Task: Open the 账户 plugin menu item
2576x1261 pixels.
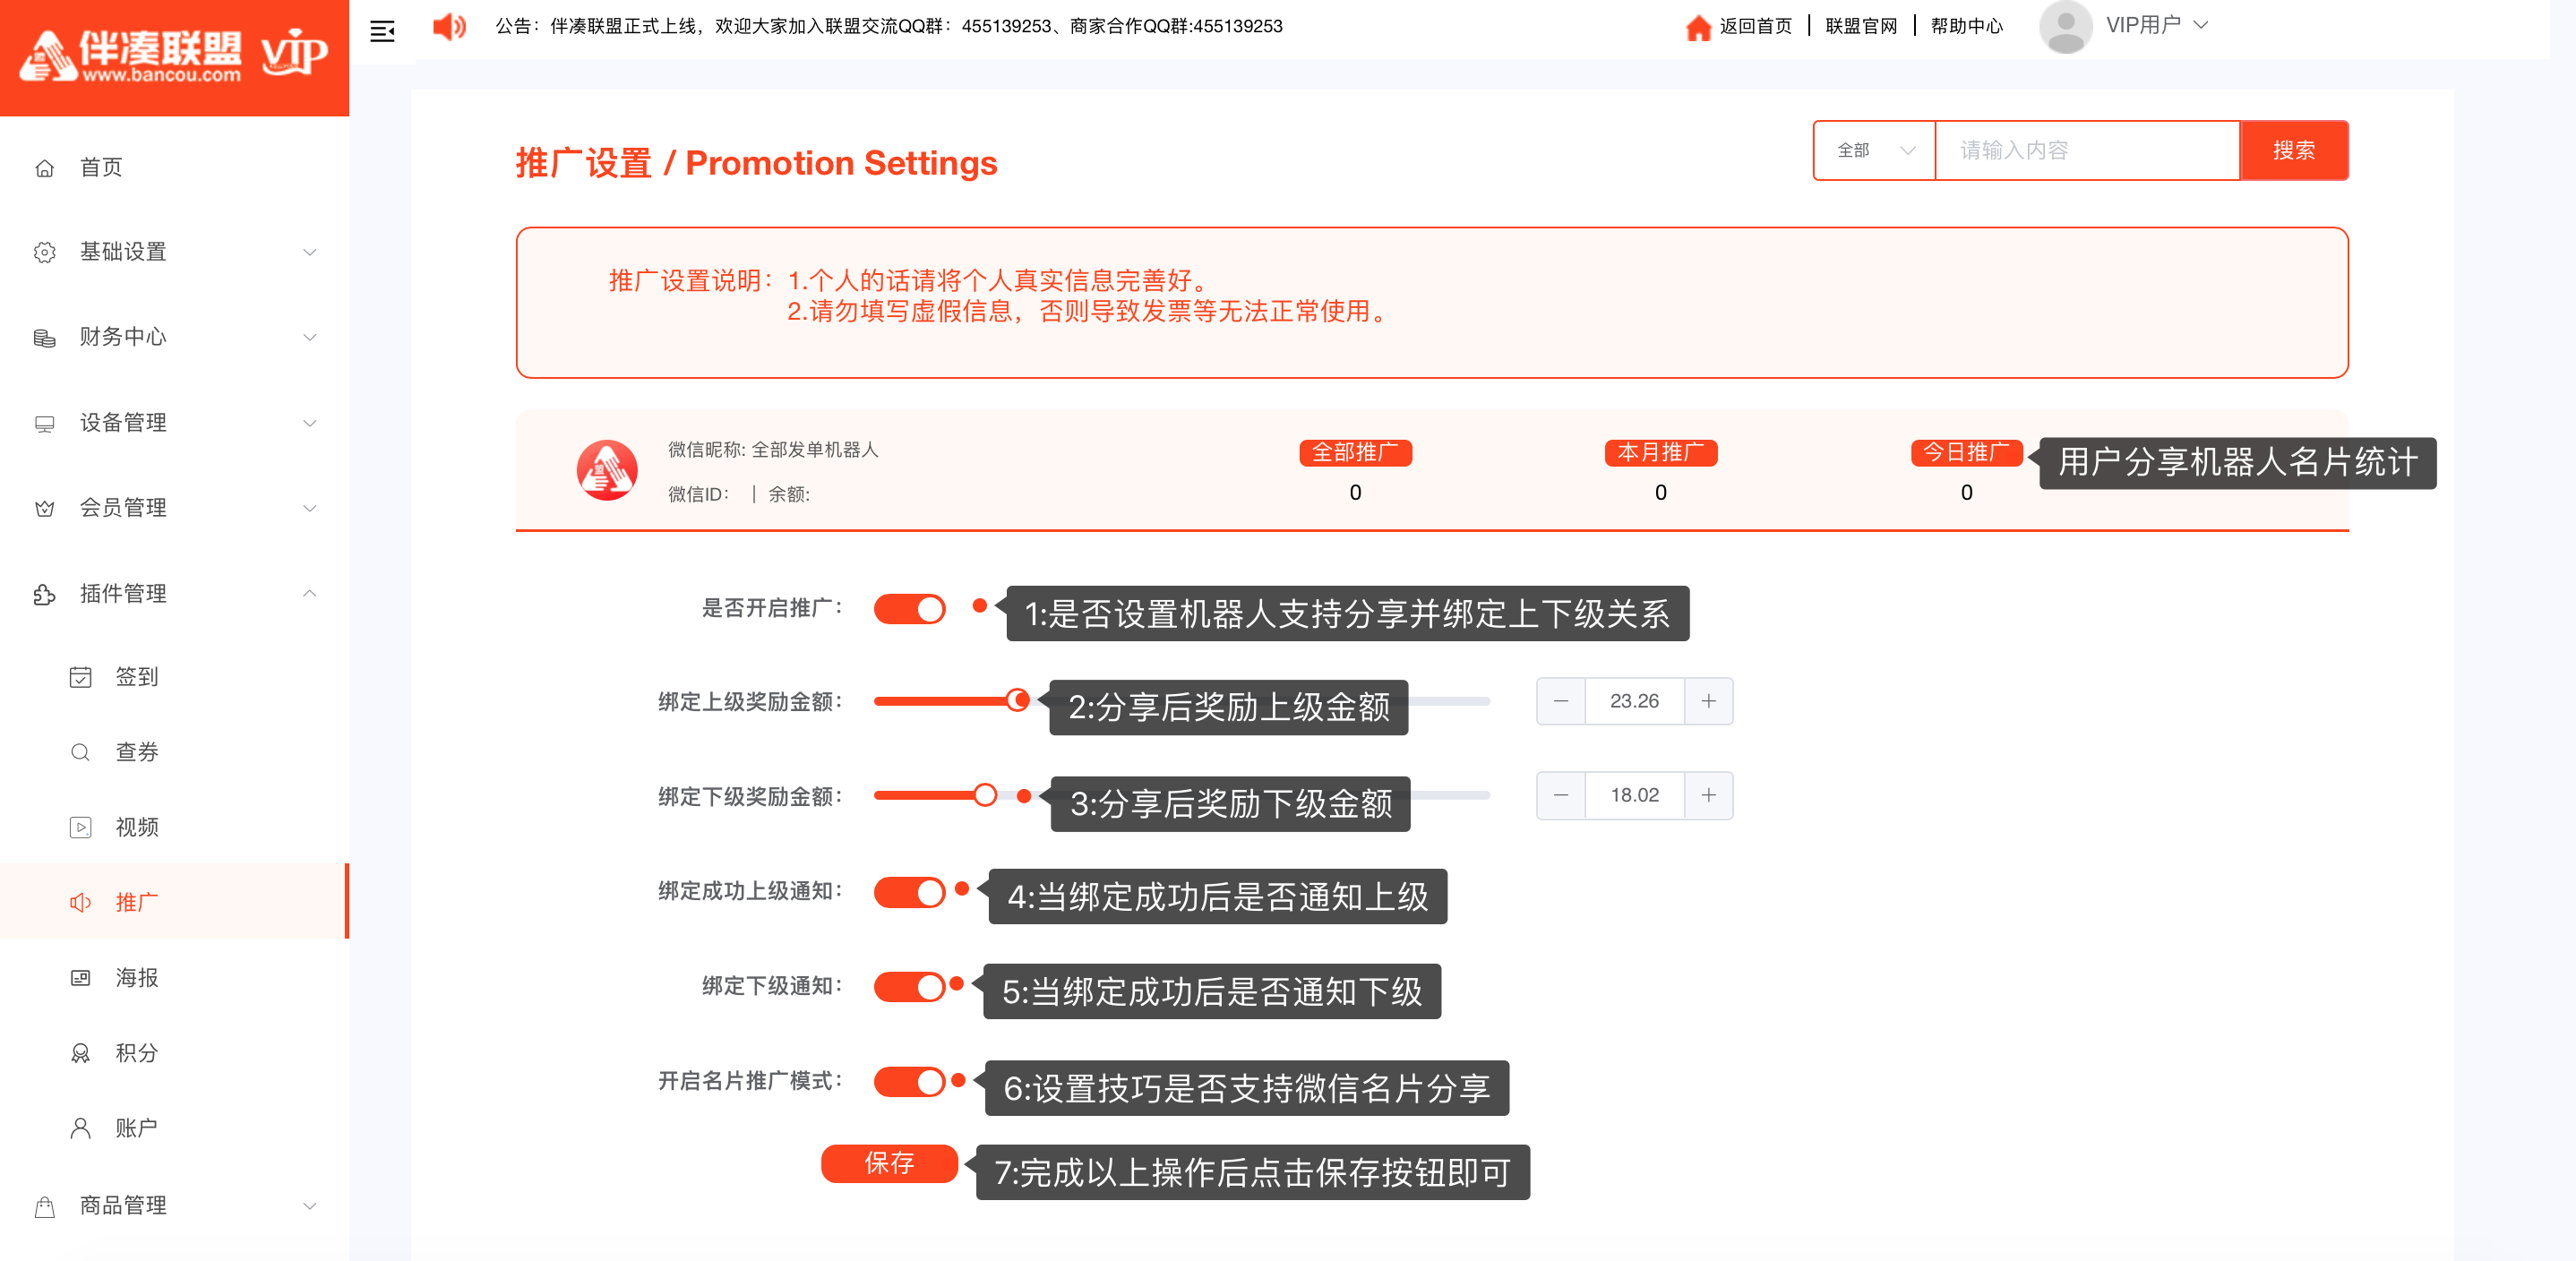Action: (174, 1128)
